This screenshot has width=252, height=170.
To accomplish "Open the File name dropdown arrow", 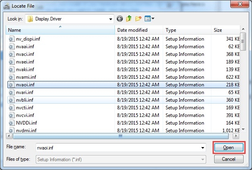I will point(203,147).
